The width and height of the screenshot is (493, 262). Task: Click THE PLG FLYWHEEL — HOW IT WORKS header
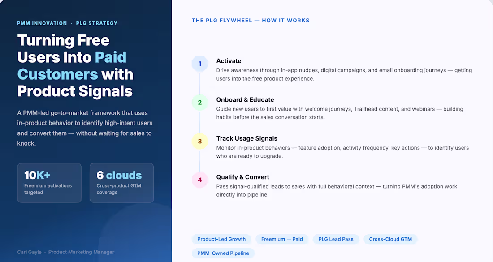click(251, 21)
